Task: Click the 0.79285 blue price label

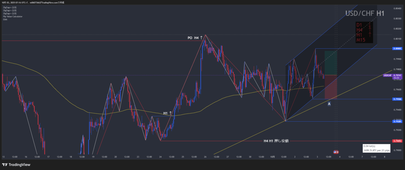Action: pyautogui.click(x=397, y=121)
